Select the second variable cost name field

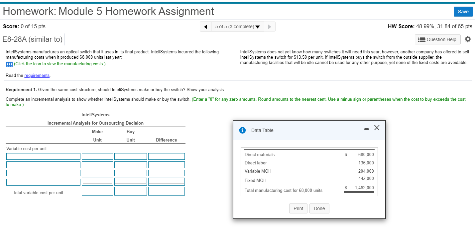[x=43, y=164]
